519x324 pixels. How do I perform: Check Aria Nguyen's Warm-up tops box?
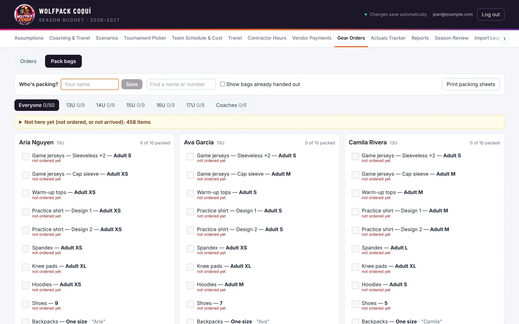point(26,194)
